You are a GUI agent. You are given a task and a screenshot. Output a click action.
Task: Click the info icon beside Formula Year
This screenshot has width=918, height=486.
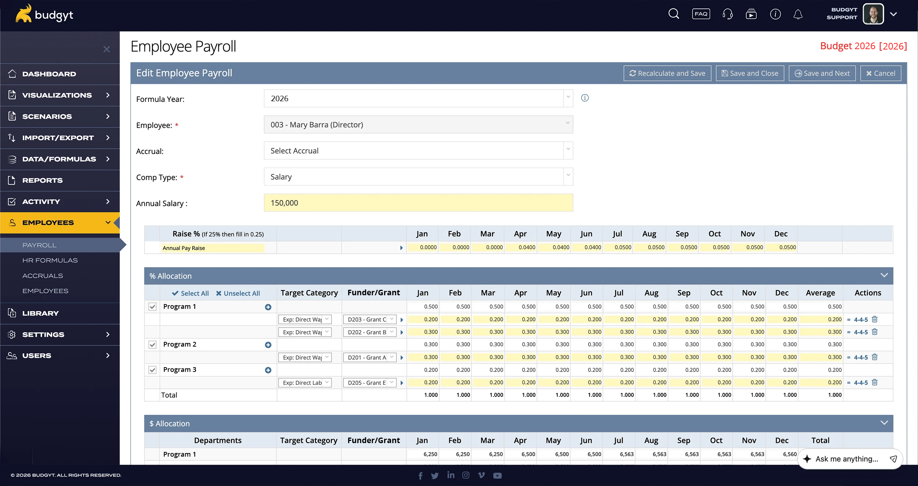click(585, 98)
